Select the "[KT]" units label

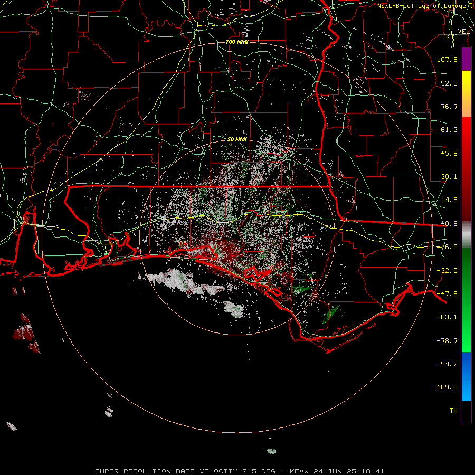[x=451, y=36]
